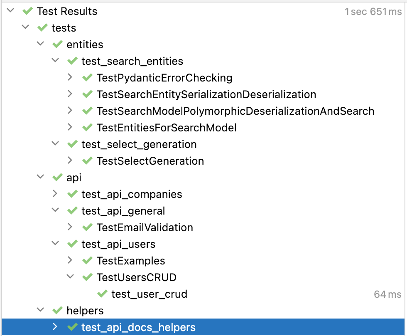The height and width of the screenshot is (336, 407).
Task: Click the checkmark next to test_api_companies
Action: click(72, 194)
